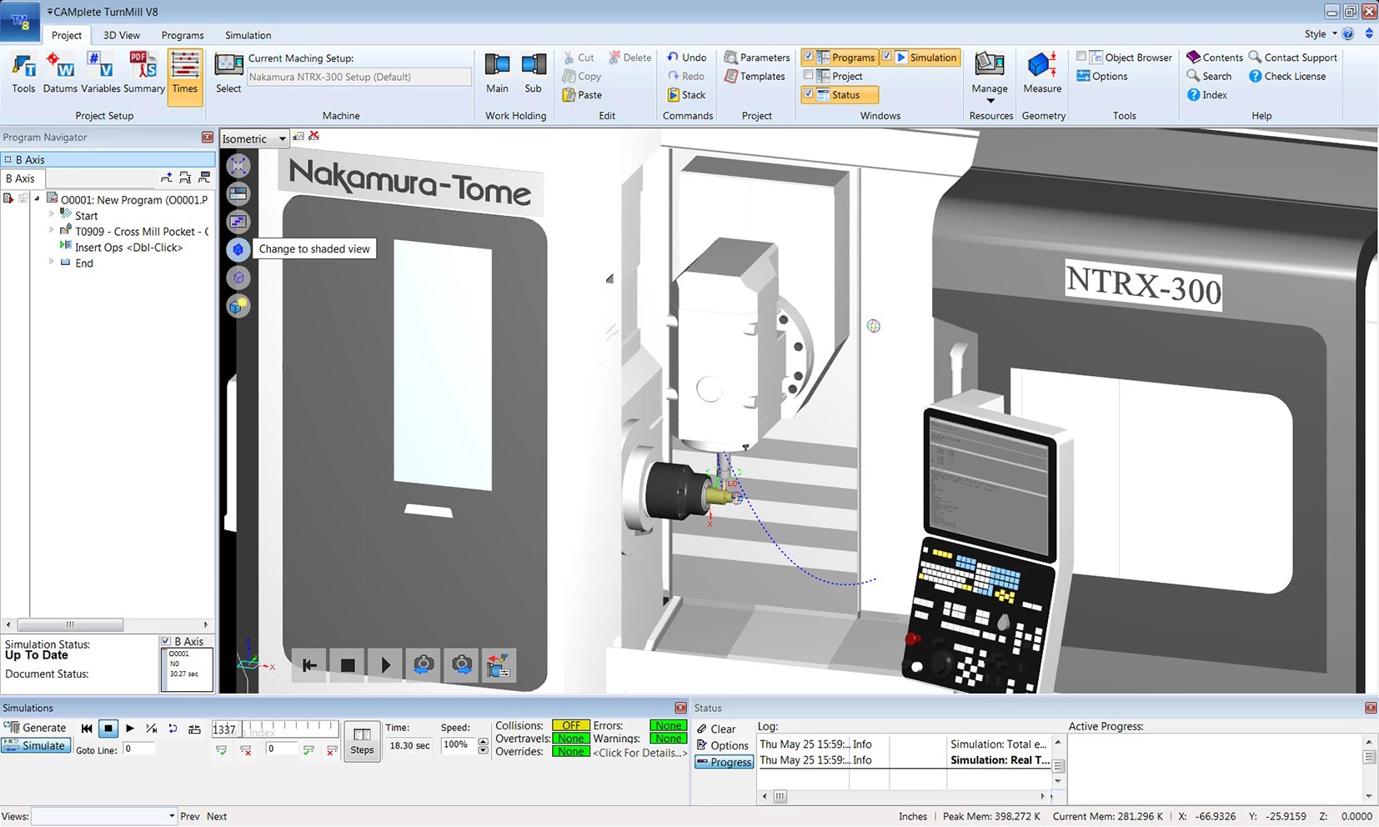
Task: Expand the T0909 Cross Mill Pocket node
Action: (51, 231)
